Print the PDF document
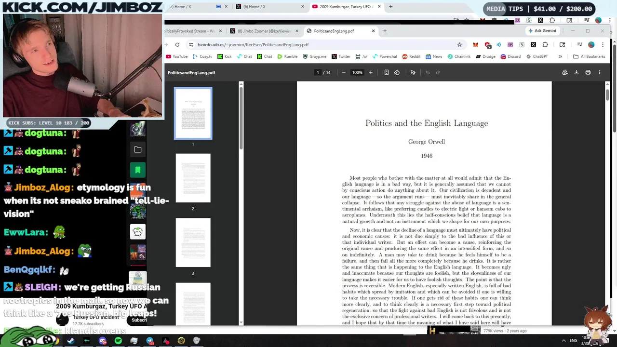This screenshot has height=347, width=617. pos(588,72)
